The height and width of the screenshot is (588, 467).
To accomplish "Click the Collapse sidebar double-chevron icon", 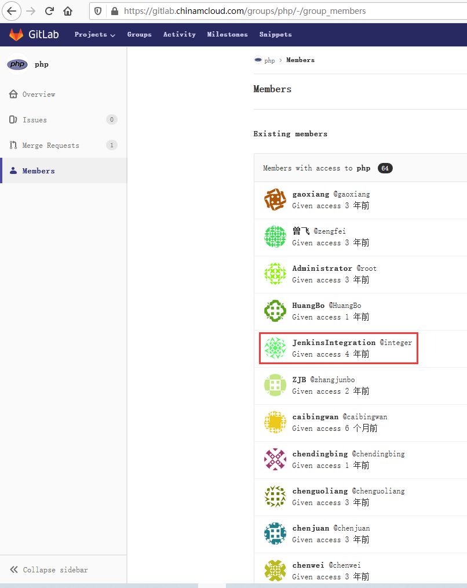I will click(x=14, y=569).
